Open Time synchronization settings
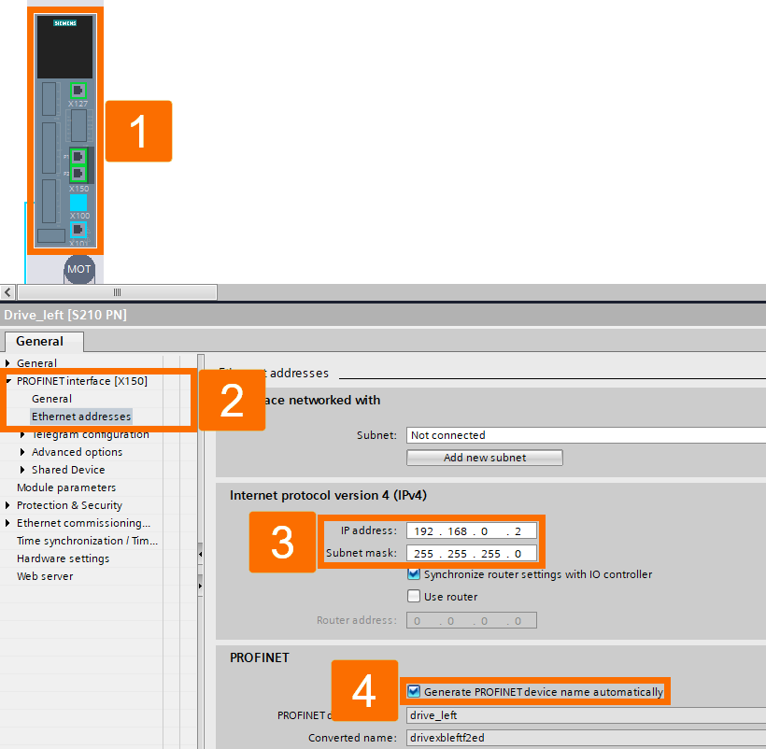The height and width of the screenshot is (749, 766). click(87, 541)
